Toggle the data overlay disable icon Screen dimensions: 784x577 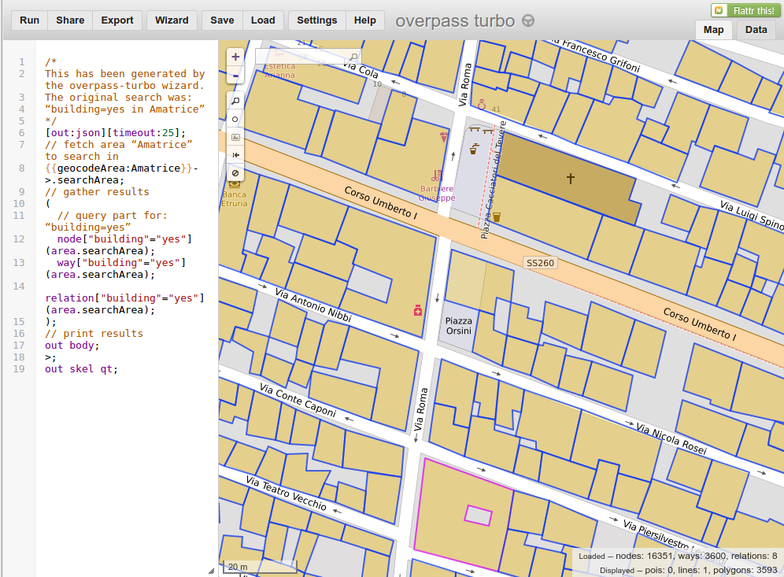coord(235,173)
